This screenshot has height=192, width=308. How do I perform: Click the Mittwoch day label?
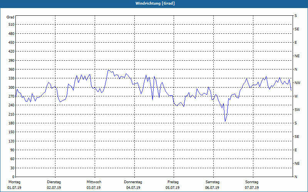click(x=94, y=182)
